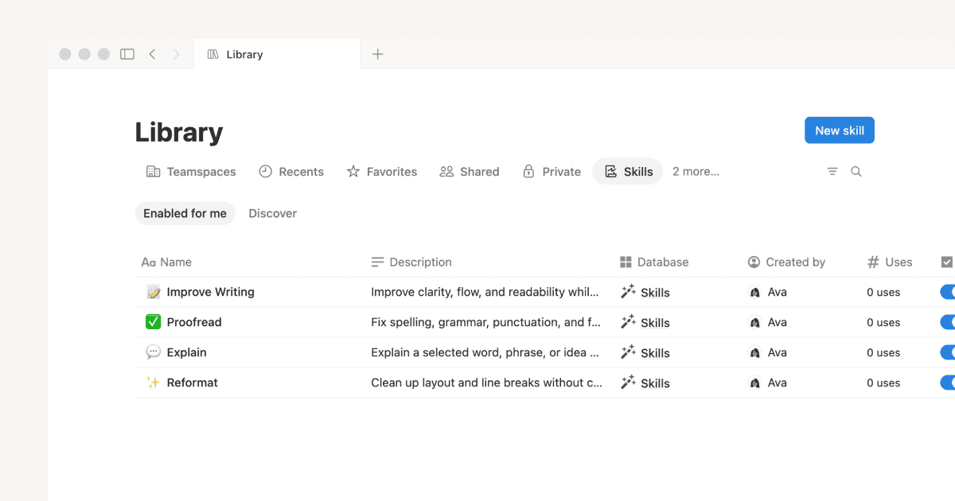The height and width of the screenshot is (501, 955).
Task: Switch to the Recents tab
Action: pos(291,172)
